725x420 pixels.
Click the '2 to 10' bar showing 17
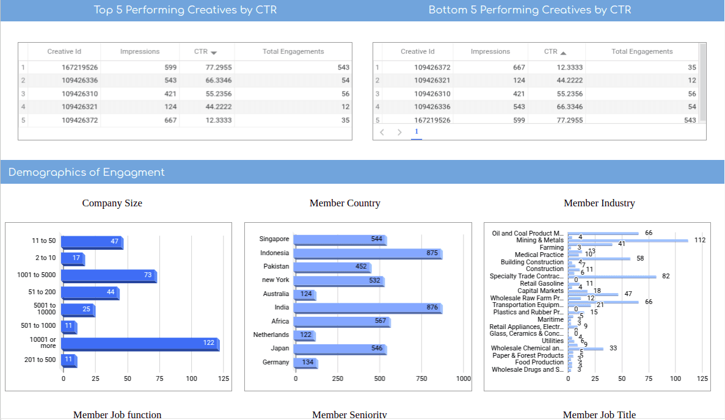coord(73,259)
